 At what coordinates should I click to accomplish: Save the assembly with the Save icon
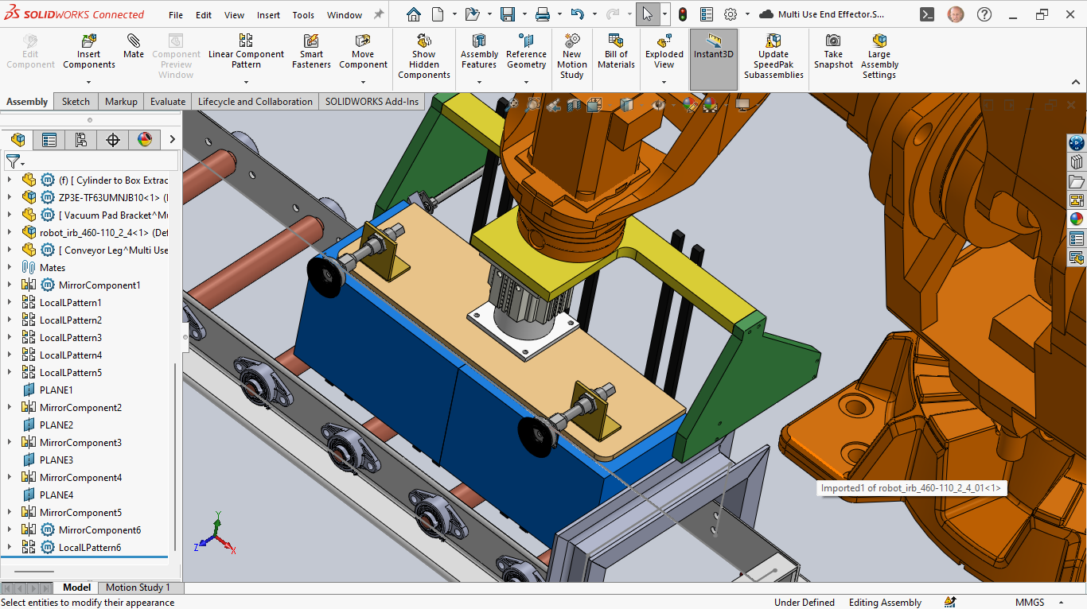pos(507,14)
